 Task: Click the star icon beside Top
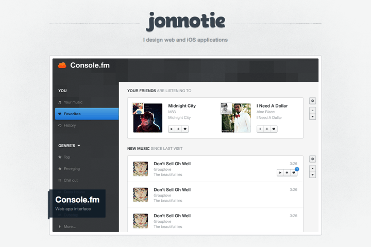tap(60, 157)
